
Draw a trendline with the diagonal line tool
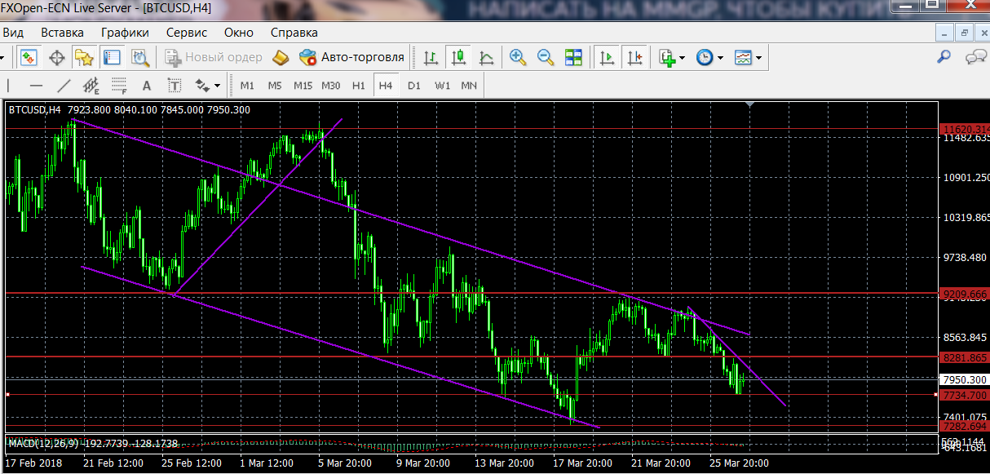[x=64, y=85]
